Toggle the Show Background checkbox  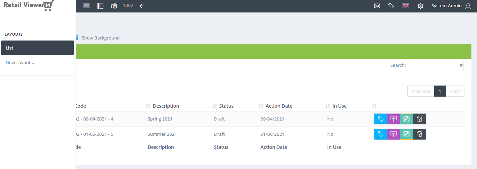pyautogui.click(x=77, y=38)
